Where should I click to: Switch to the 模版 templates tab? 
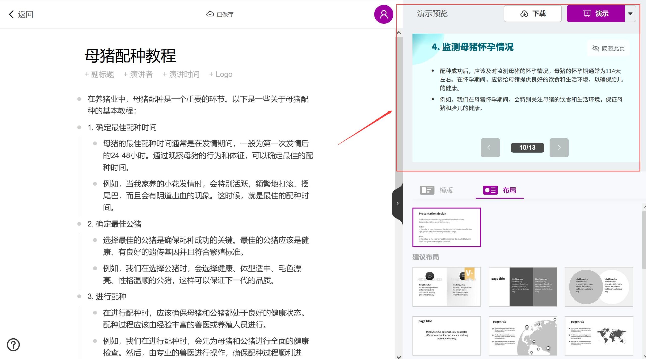437,190
